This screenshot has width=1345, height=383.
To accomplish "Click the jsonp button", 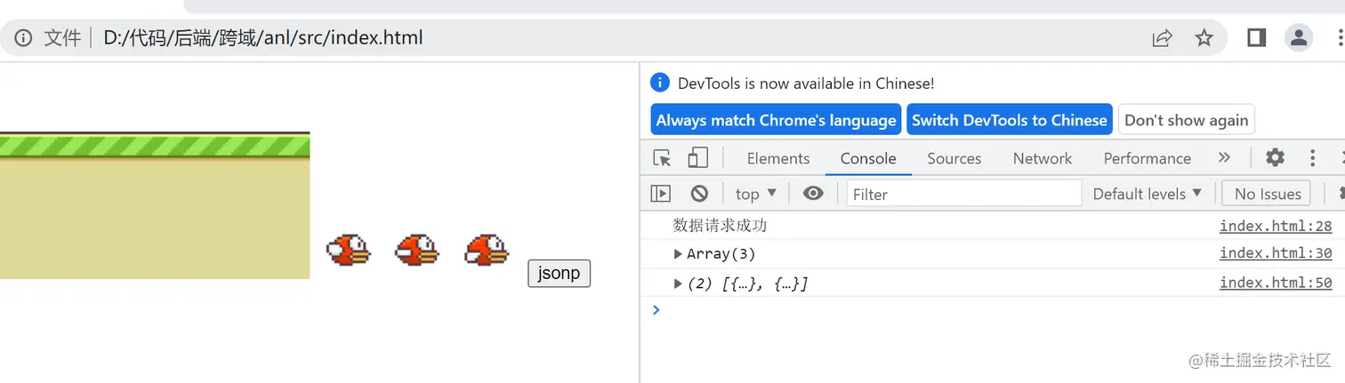I will click(x=559, y=273).
